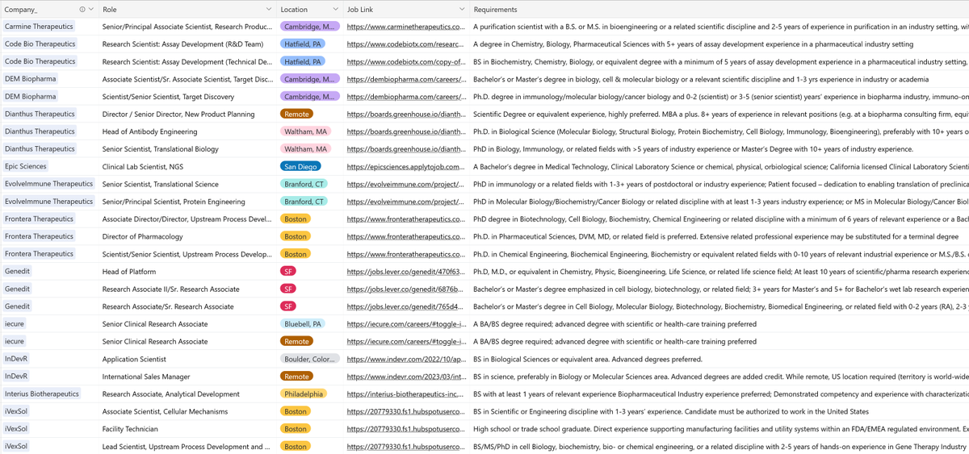Click Branford, CT tag for Translational Science role
Image resolution: width=969 pixels, height=454 pixels.
[x=304, y=184]
